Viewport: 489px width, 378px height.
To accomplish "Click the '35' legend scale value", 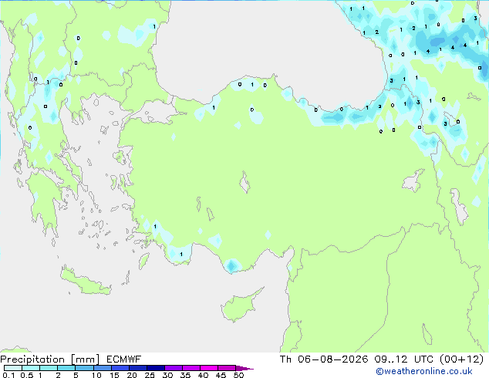I will pyautogui.click(x=185, y=375).
